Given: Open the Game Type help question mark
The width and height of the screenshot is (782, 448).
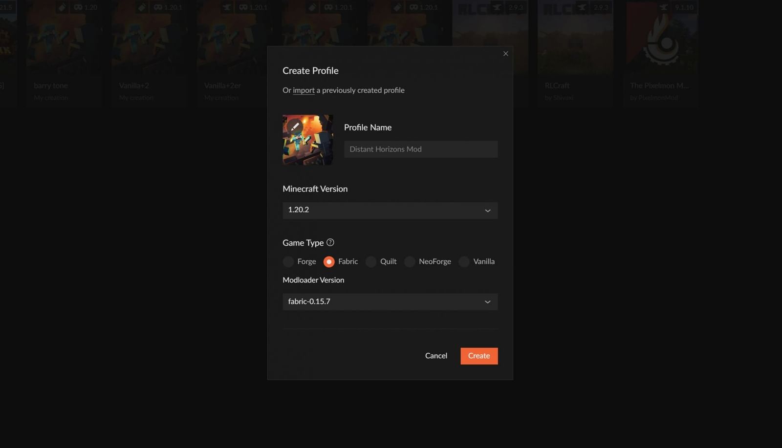Looking at the screenshot, I should 330,242.
